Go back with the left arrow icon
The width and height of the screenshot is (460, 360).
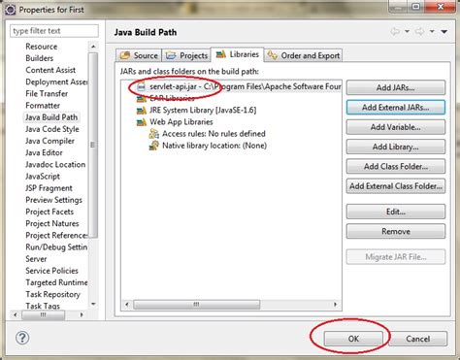(395, 31)
